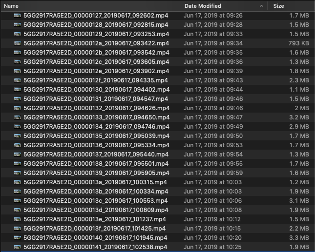Screen dimensions: 315x252
Task: Click the 3.1 MB size value
Action: tap(299, 201)
